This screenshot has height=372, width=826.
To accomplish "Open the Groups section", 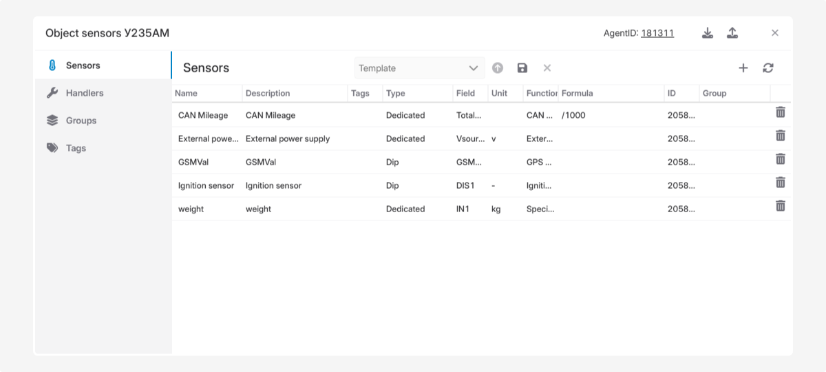I will click(x=81, y=121).
